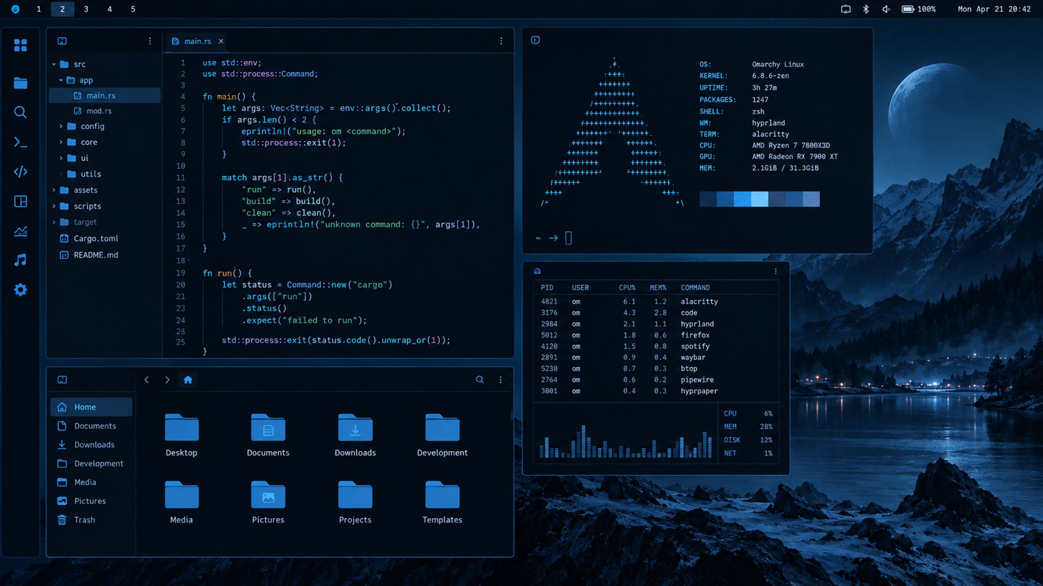This screenshot has width=1043, height=586.
Task: Launch the terminal prompt icon in the dock
Action: tap(20, 142)
